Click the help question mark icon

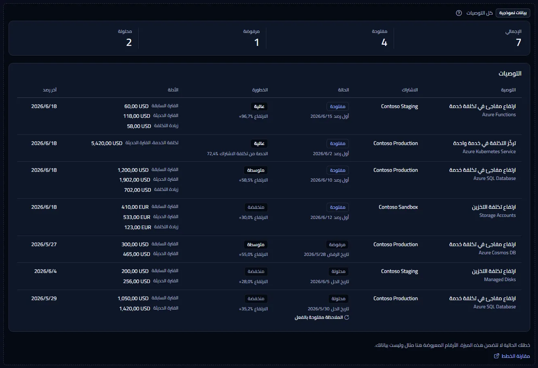459,13
